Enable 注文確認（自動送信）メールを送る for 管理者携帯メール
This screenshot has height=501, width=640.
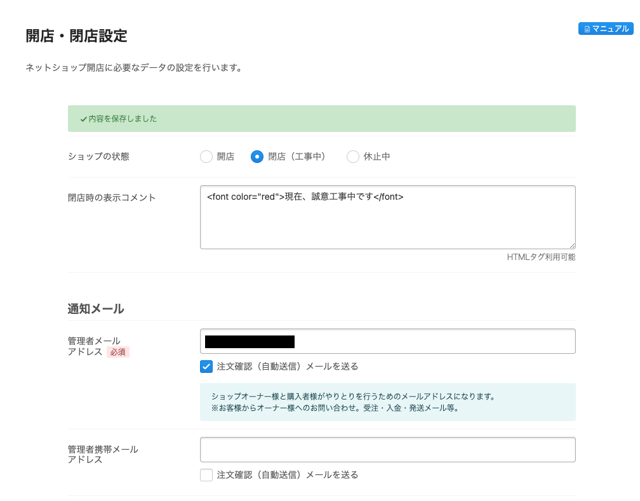click(x=206, y=474)
